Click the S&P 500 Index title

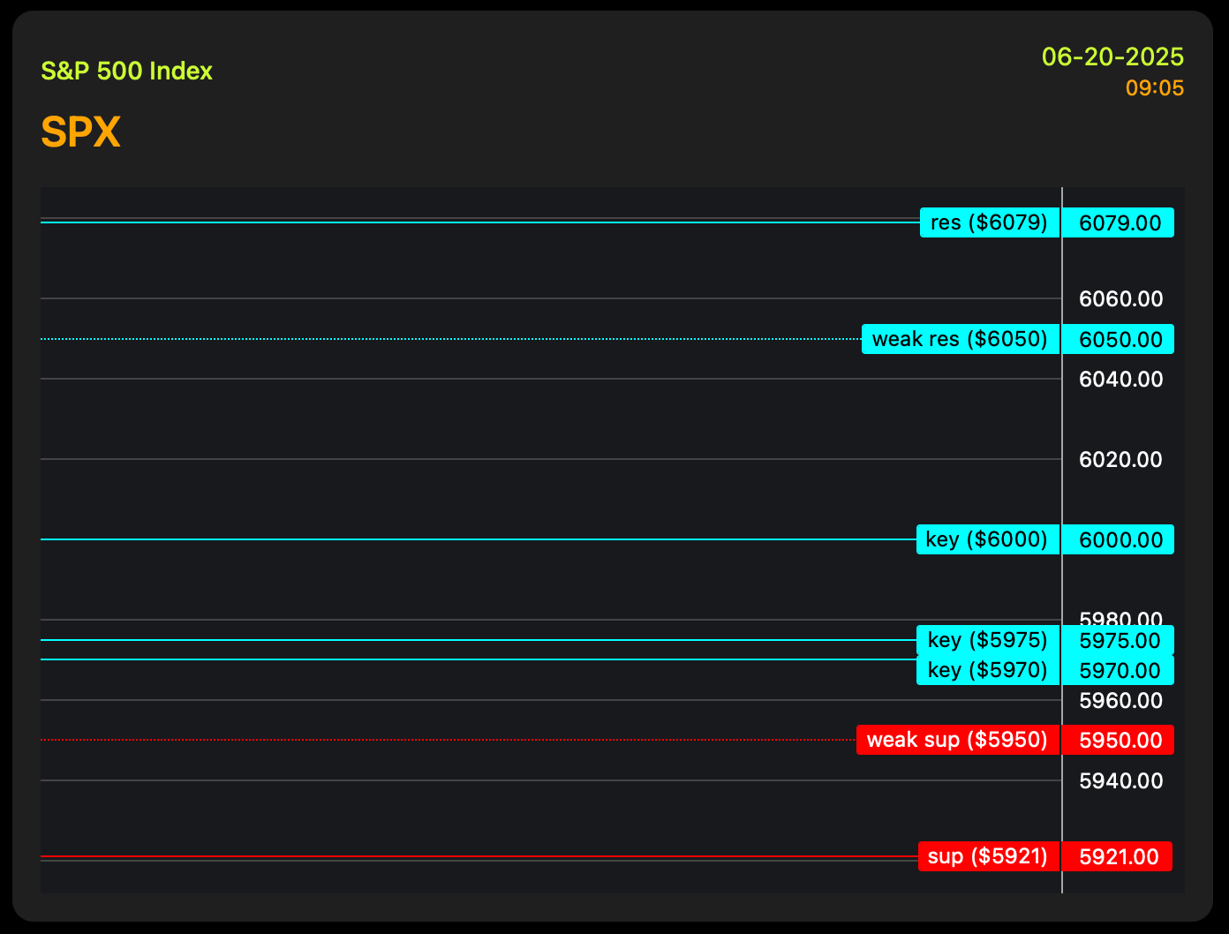pos(127,71)
